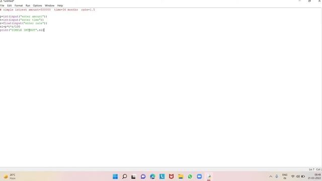Open Microsoft Edge from the taskbar
The width and height of the screenshot is (322, 181).
click(152, 176)
